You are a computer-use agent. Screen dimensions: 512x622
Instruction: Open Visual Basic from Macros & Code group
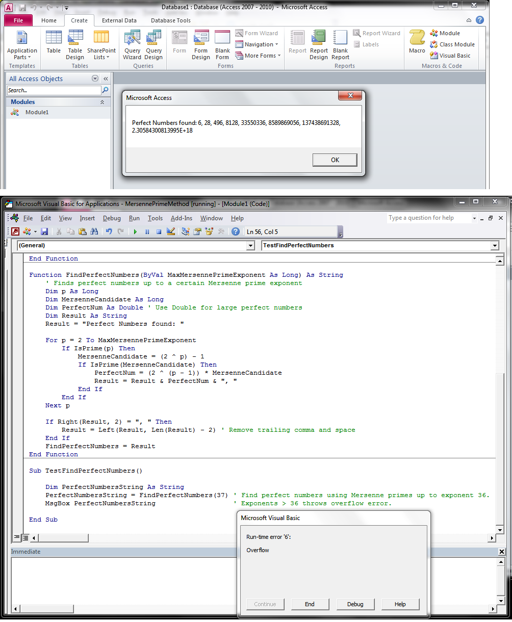(450, 56)
